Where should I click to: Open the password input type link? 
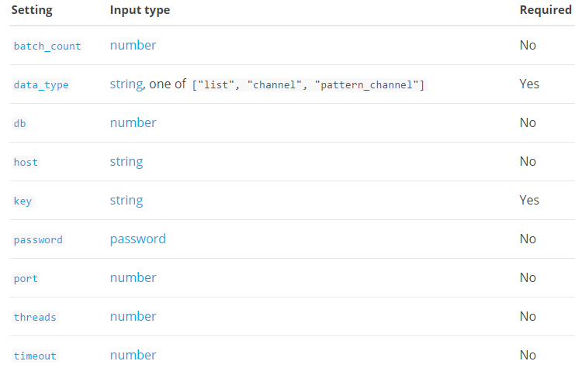point(137,239)
